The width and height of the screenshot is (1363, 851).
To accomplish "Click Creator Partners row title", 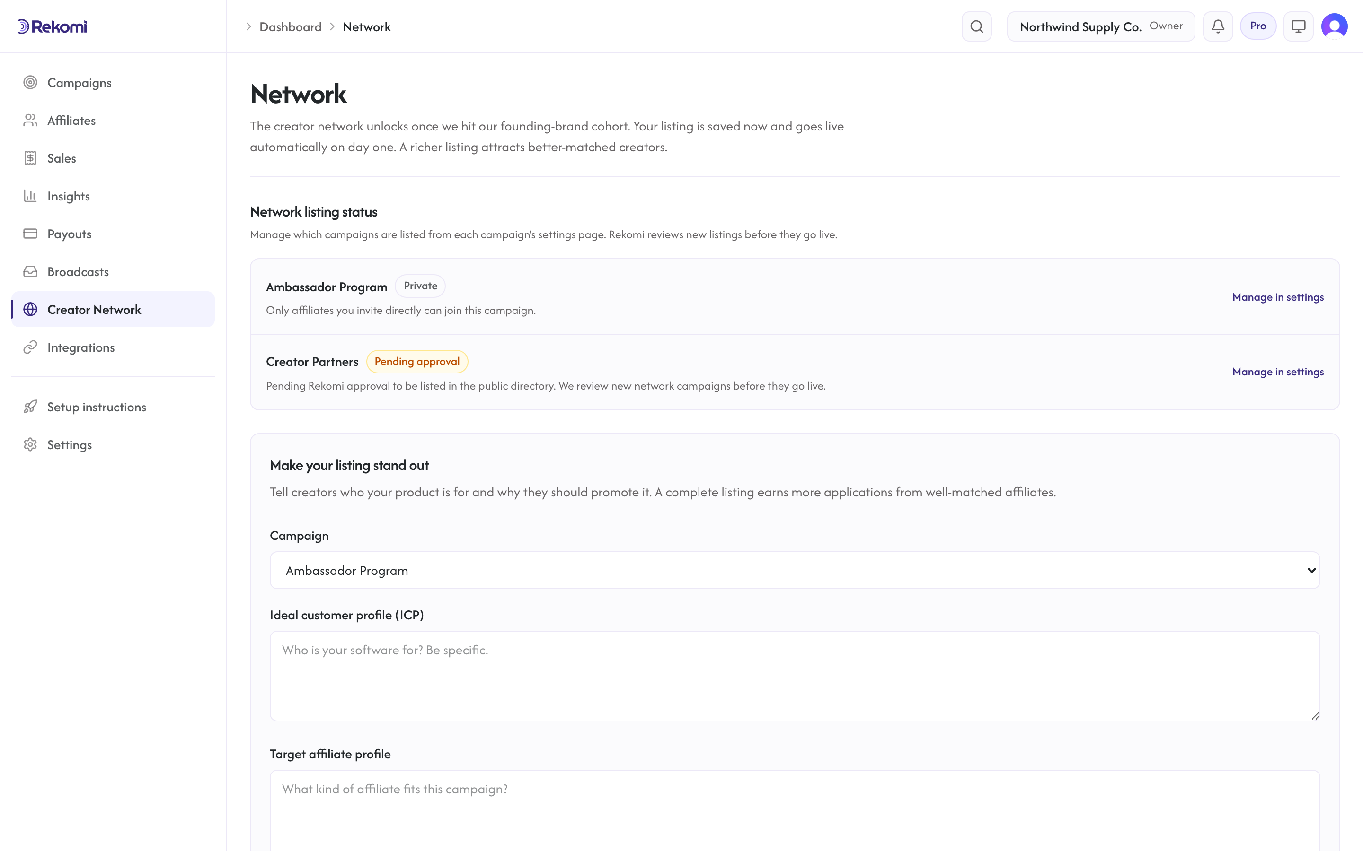I will click(312, 362).
